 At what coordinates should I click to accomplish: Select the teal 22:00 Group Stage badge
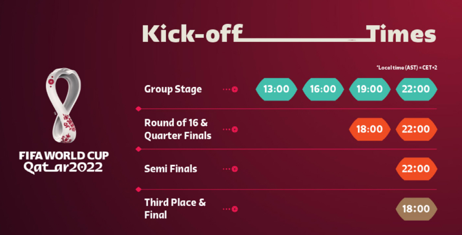417,89
